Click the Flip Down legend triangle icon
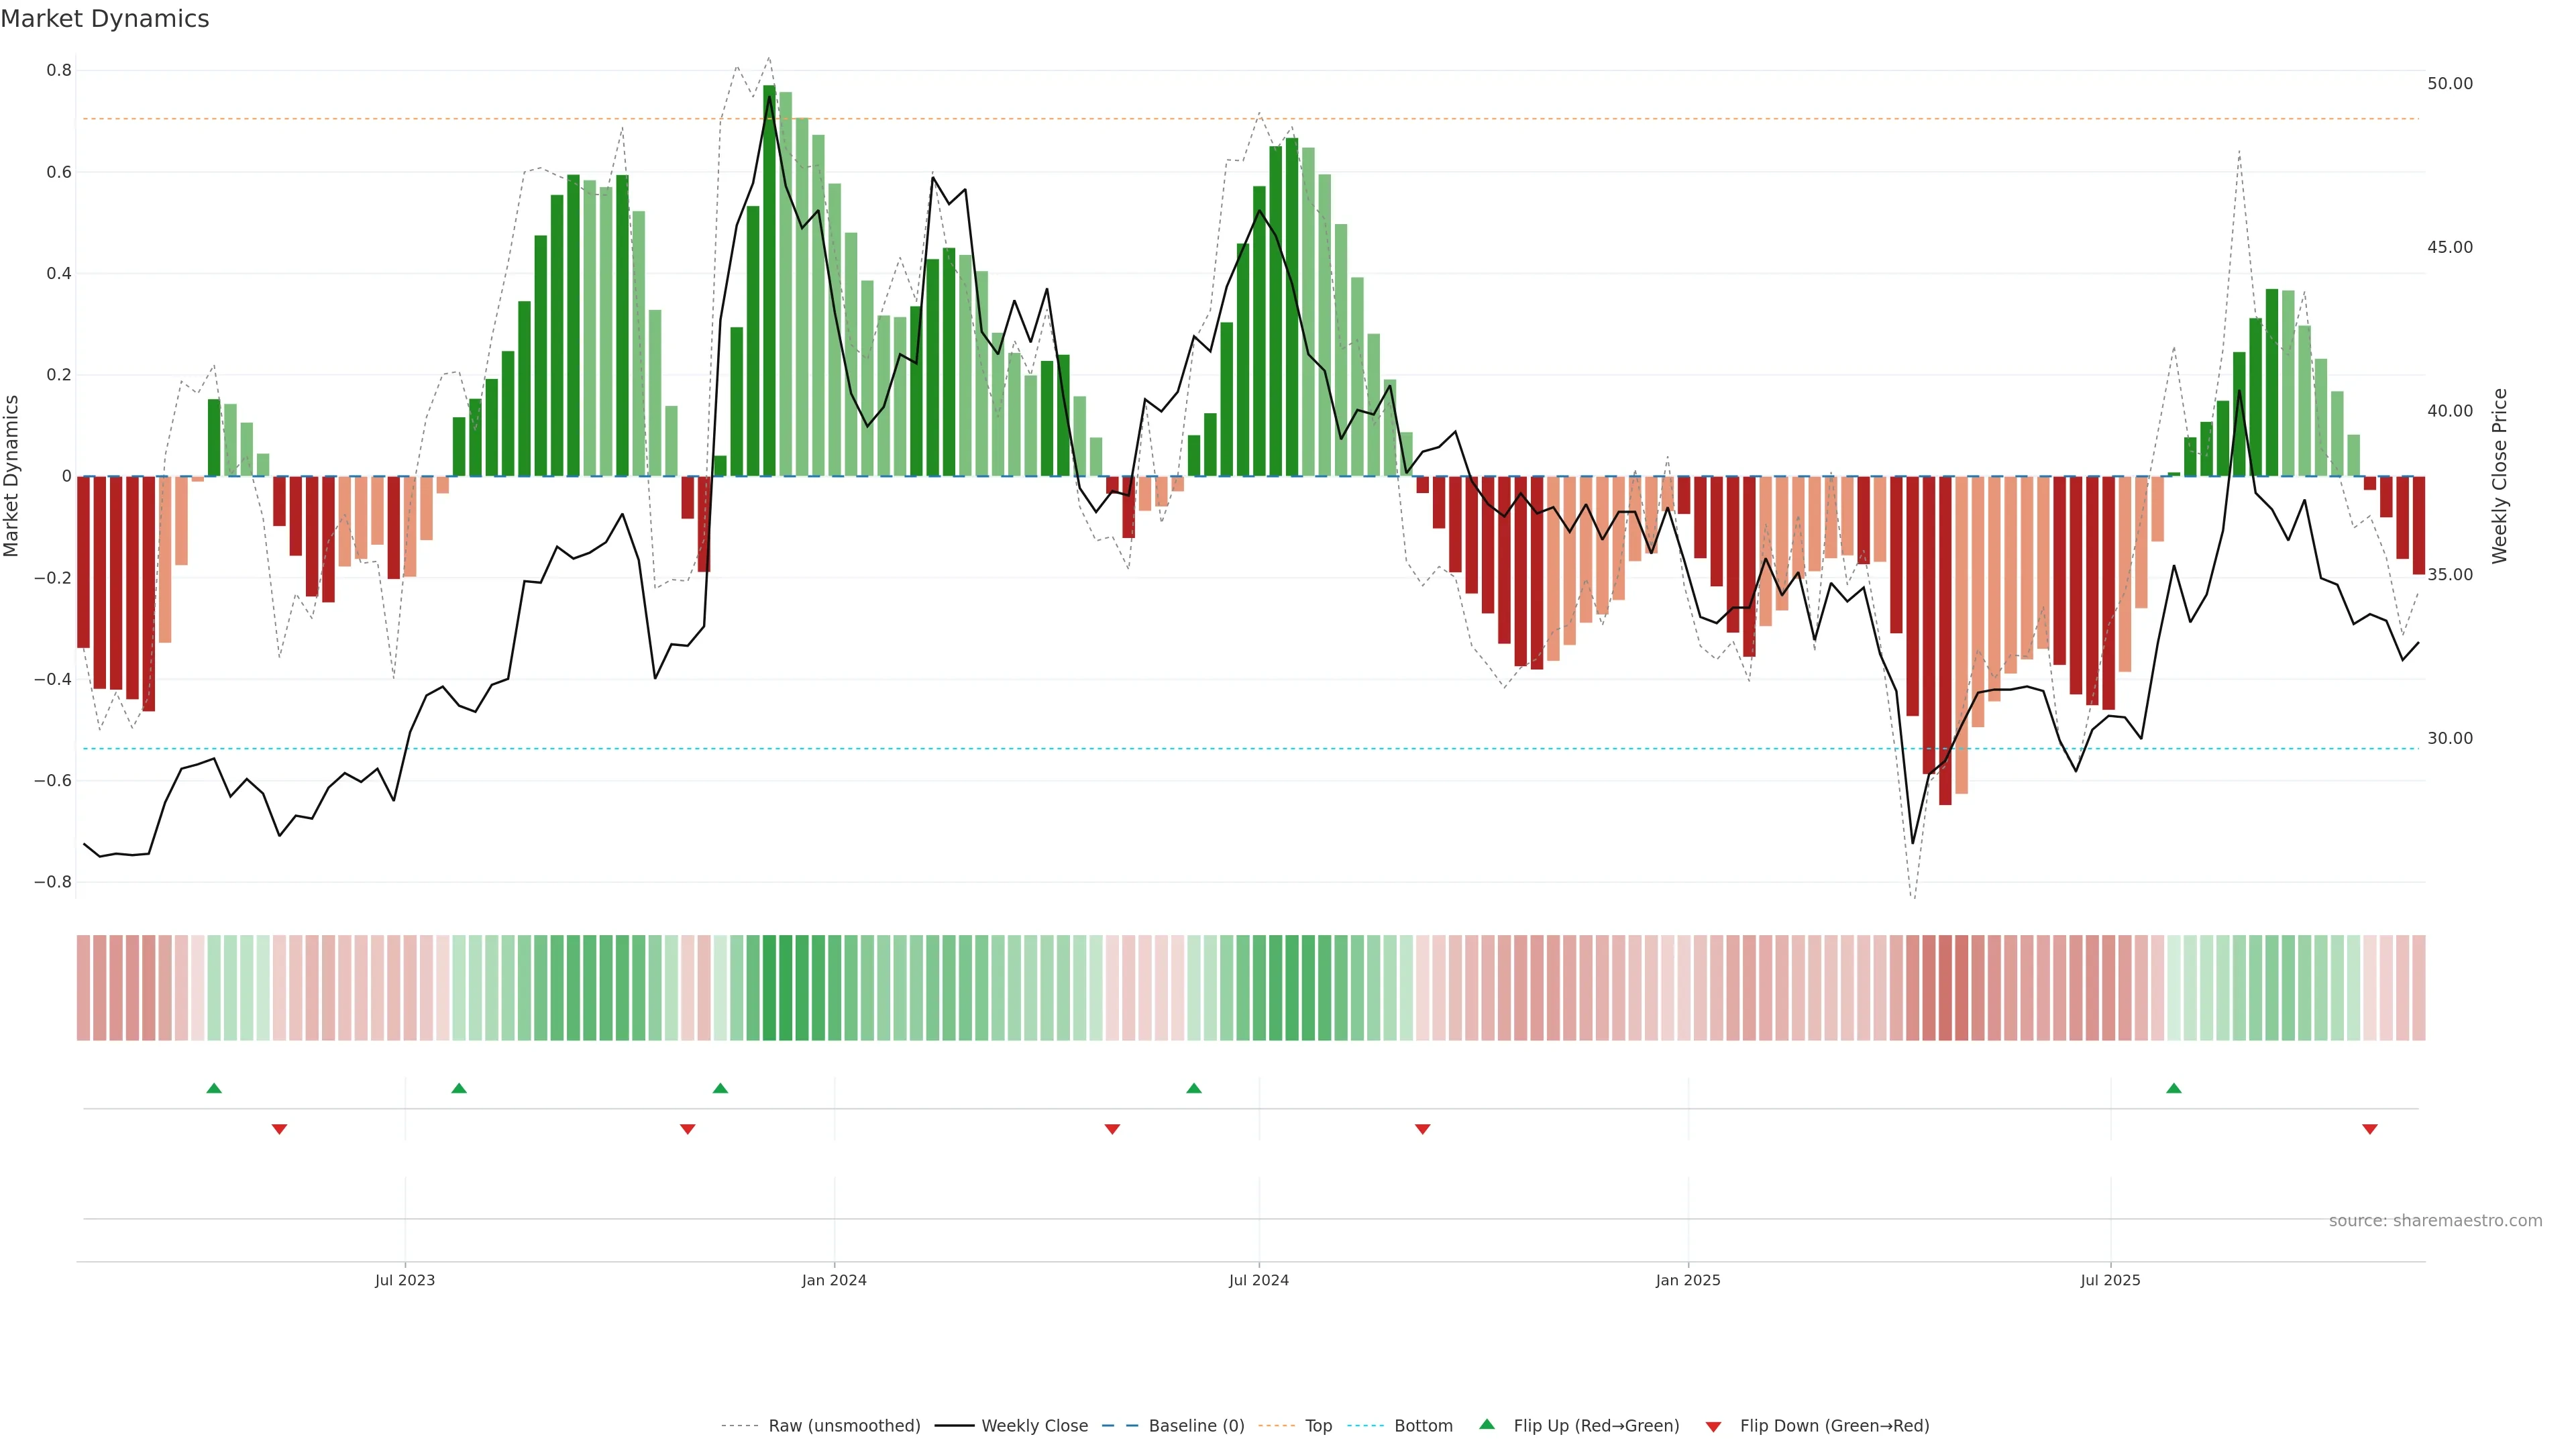This screenshot has height=1449, width=2576. tap(1713, 1426)
